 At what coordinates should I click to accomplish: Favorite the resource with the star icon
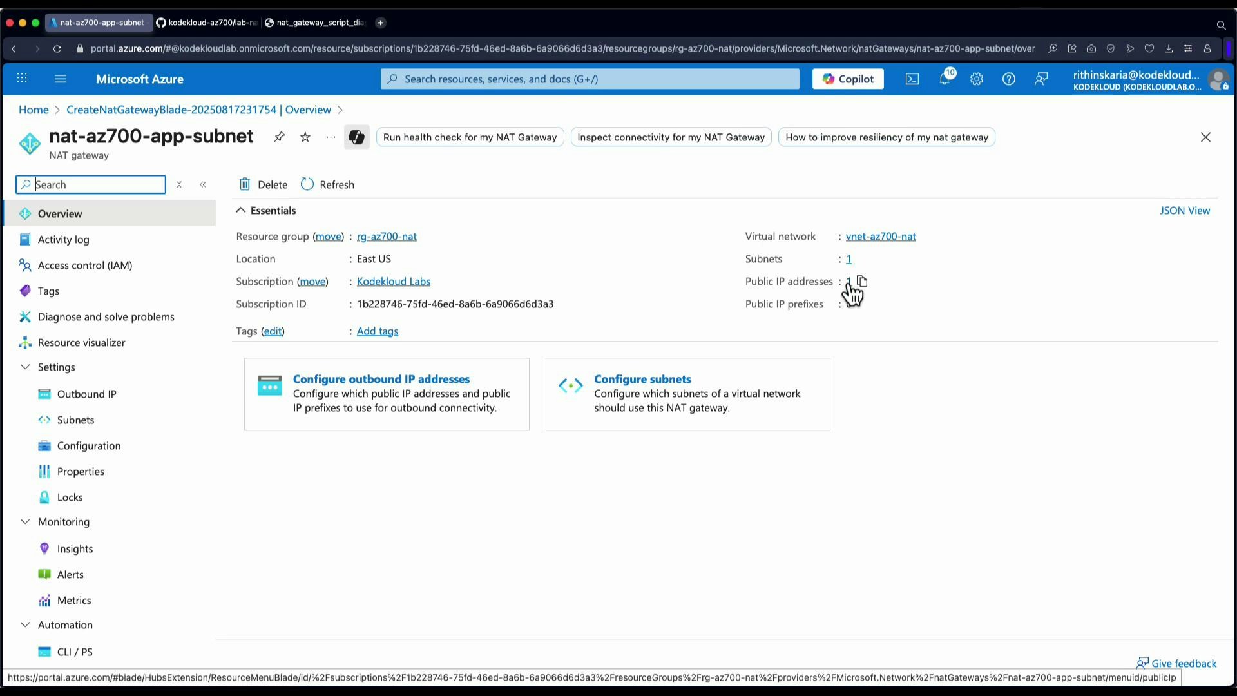305,137
